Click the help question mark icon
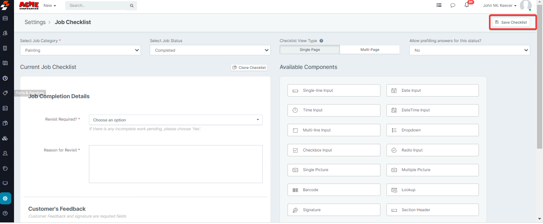 pos(5,213)
